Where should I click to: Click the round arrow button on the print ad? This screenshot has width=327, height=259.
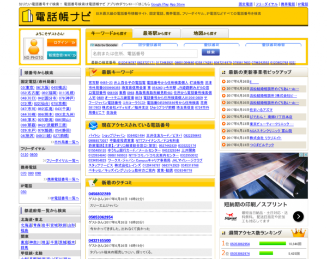(298, 216)
